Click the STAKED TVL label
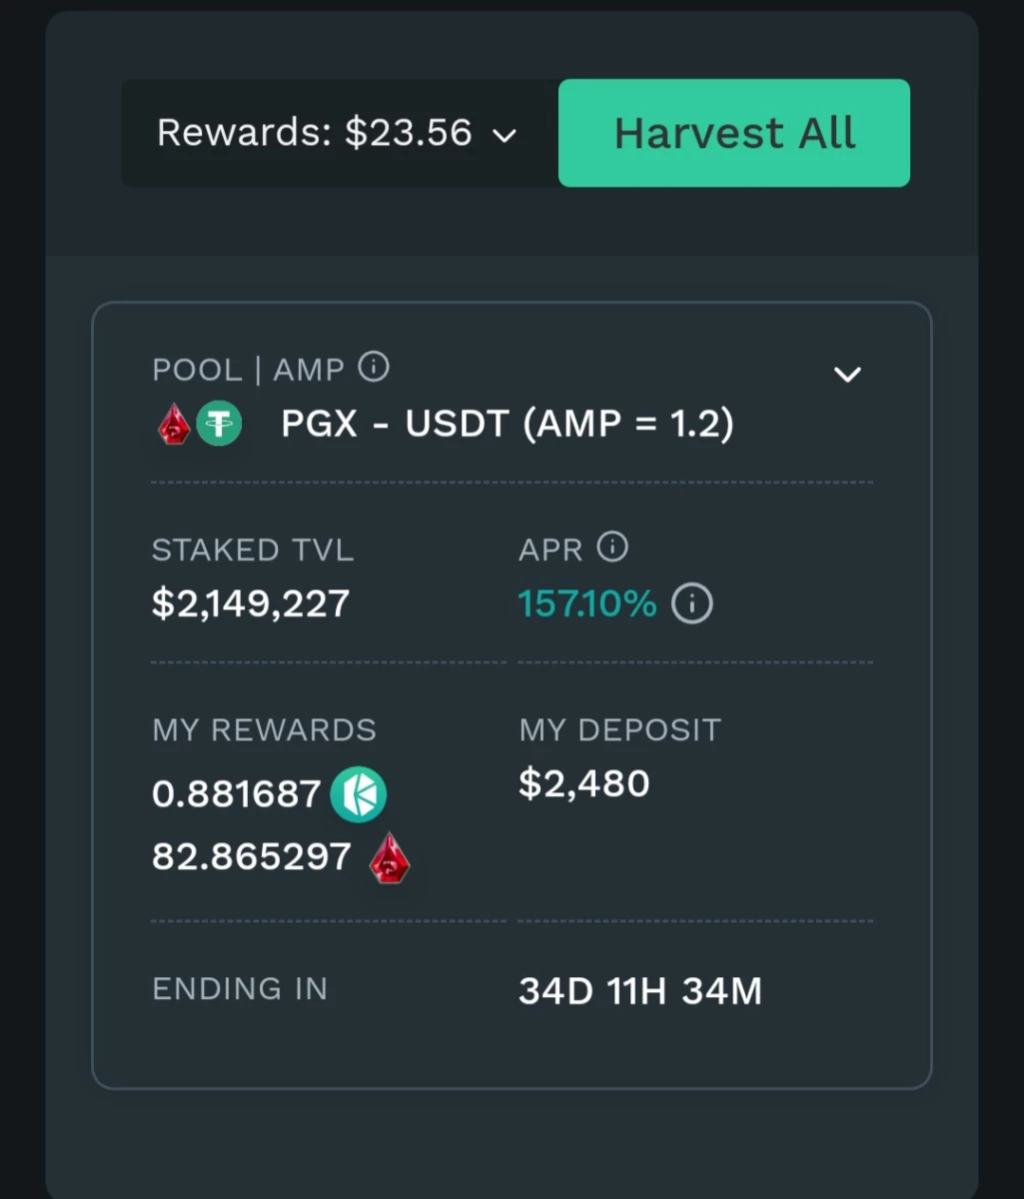 [253, 551]
